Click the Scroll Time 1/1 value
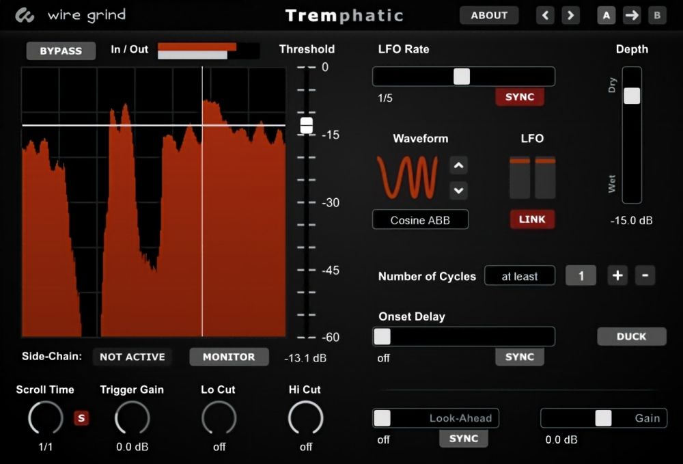The image size is (683, 464). [45, 446]
